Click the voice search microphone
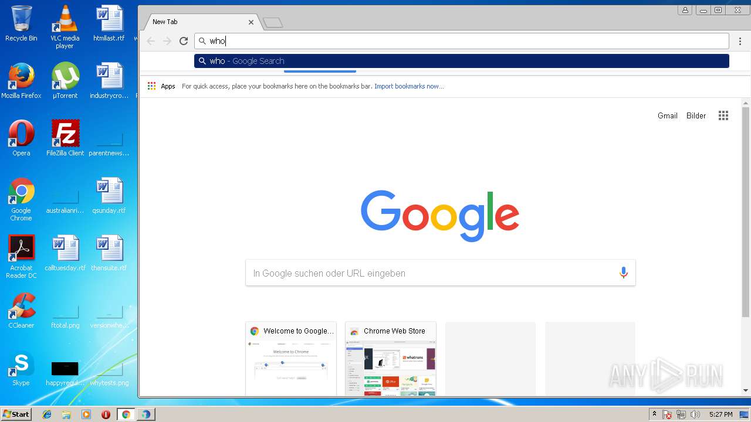 (x=623, y=273)
